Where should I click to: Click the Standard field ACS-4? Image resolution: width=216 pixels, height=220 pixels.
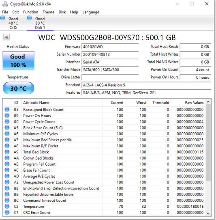[147, 85]
